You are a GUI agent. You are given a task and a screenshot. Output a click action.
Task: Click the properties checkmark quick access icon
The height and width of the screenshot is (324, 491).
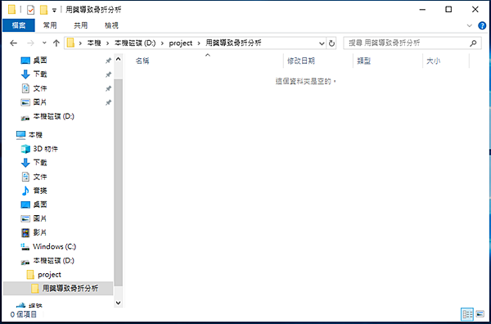point(30,10)
